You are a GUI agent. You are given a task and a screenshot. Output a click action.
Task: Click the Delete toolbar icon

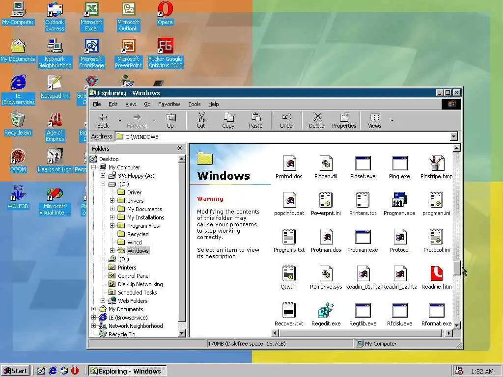[317, 117]
